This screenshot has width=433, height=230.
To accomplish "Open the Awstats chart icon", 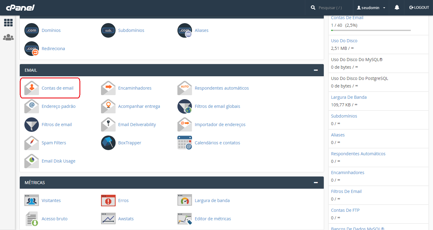I will (108, 219).
